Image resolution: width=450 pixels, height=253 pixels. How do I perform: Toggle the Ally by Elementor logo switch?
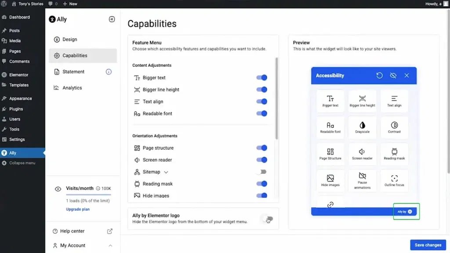pos(267,219)
